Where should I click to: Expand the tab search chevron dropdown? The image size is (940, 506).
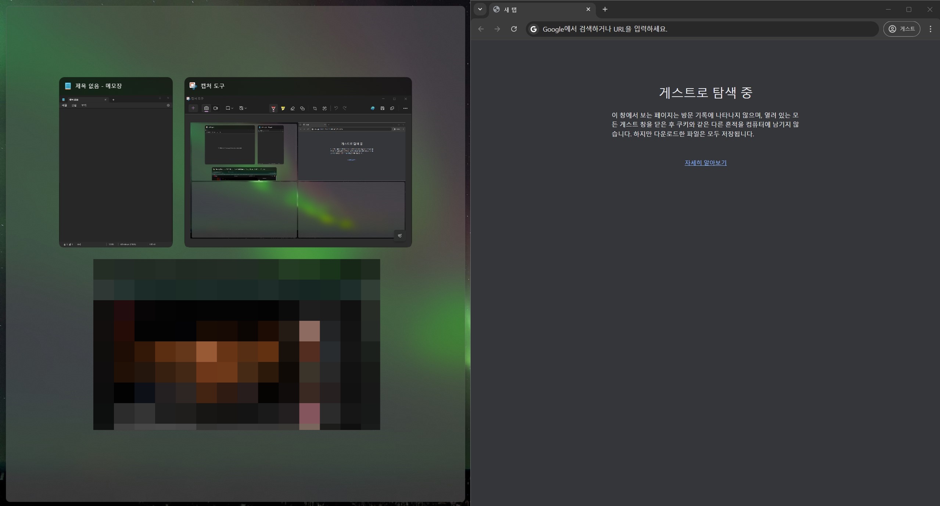(x=480, y=9)
